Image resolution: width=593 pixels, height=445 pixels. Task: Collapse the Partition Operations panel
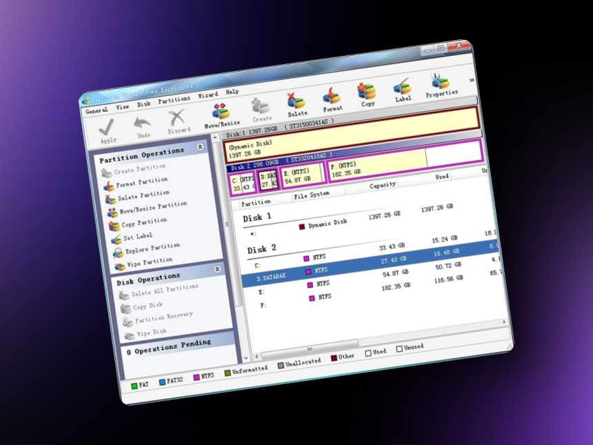click(200, 147)
